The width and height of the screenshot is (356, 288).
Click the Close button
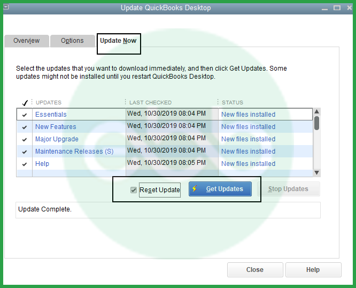[x=255, y=270]
